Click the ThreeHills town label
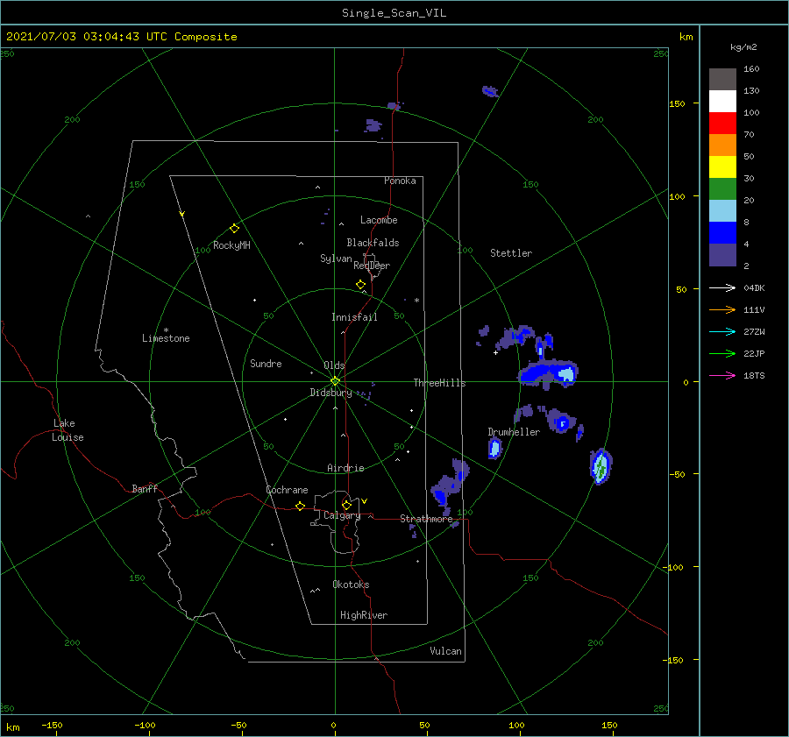Viewport: 789px width, 737px height. (439, 383)
